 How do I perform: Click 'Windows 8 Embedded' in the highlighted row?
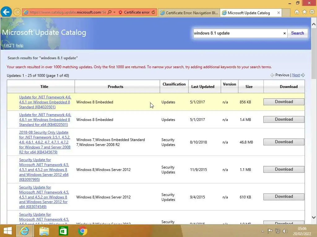point(95,102)
